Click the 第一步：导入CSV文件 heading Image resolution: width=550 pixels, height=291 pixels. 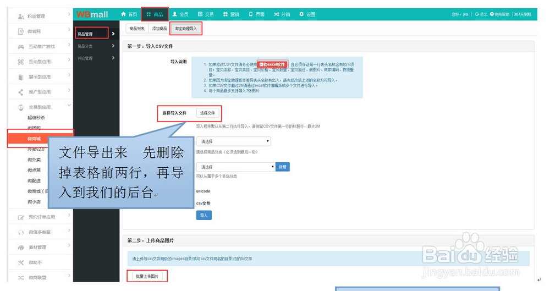(150, 46)
